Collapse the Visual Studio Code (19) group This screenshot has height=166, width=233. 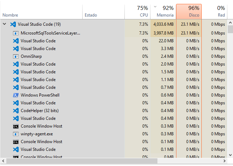coord(5,24)
